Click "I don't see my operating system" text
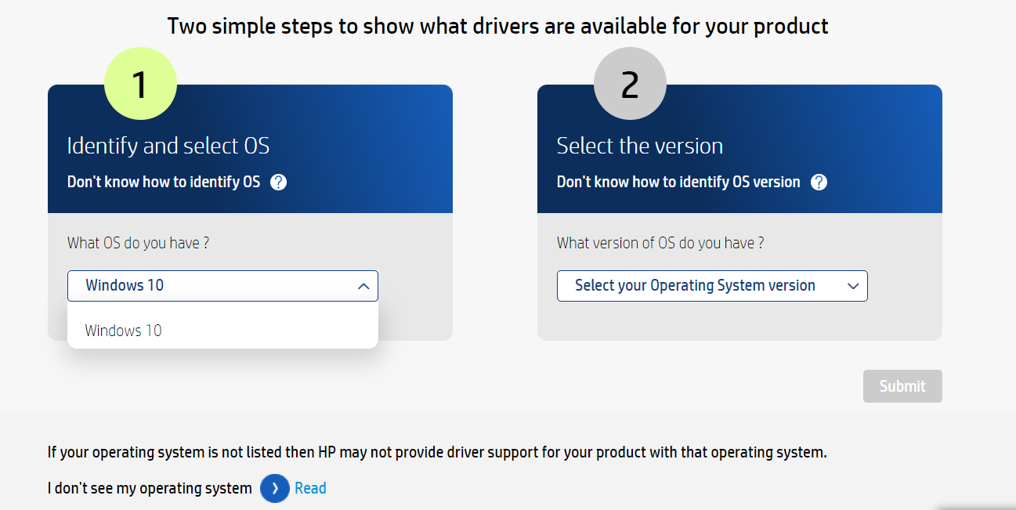Image resolution: width=1016 pixels, height=510 pixels. 150,488
